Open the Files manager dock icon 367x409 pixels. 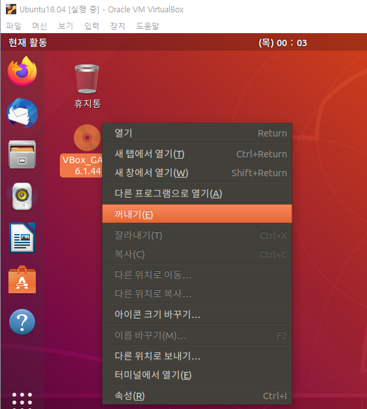pos(22,154)
